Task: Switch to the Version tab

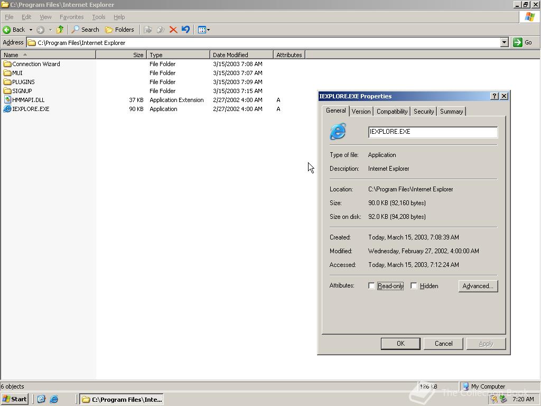Action: 361,111
